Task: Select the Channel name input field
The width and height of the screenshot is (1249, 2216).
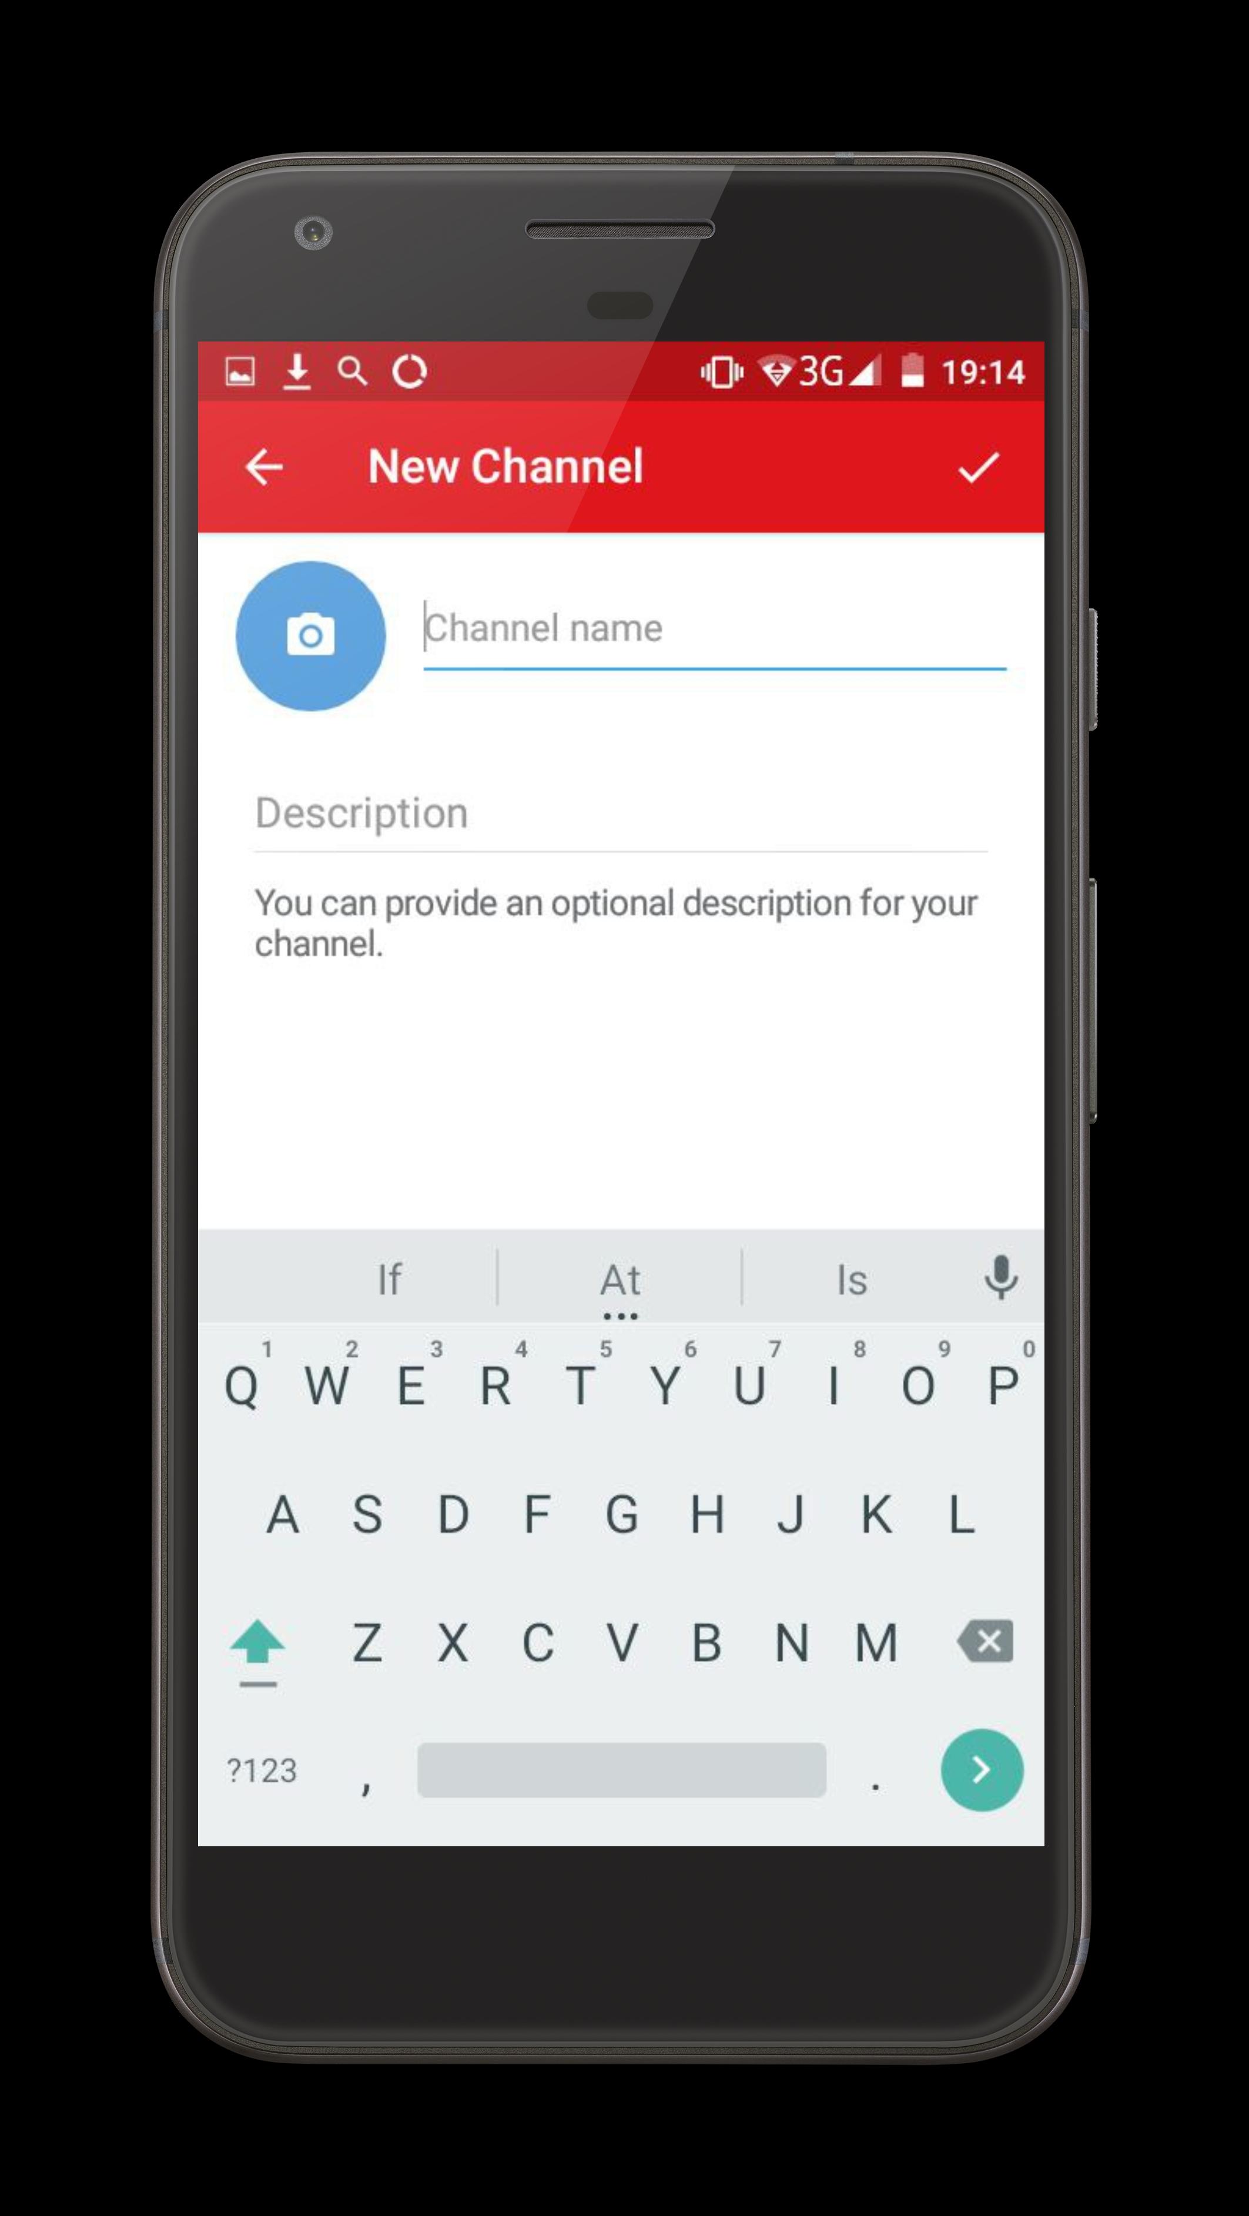Action: tap(714, 625)
